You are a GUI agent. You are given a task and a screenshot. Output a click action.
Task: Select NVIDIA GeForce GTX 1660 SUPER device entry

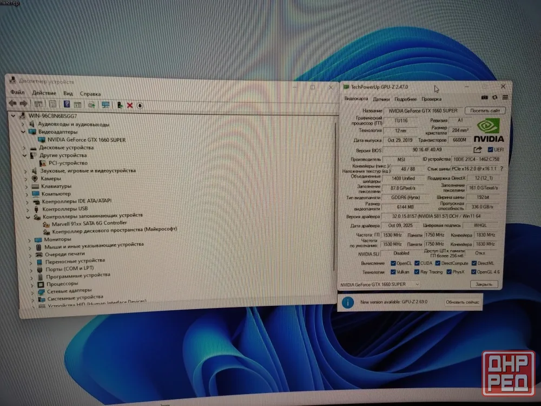coord(86,140)
